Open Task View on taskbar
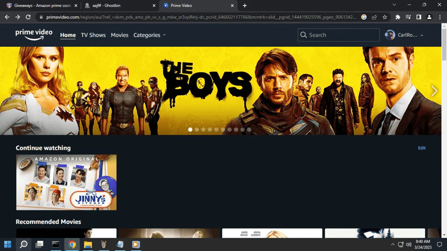 (39, 244)
